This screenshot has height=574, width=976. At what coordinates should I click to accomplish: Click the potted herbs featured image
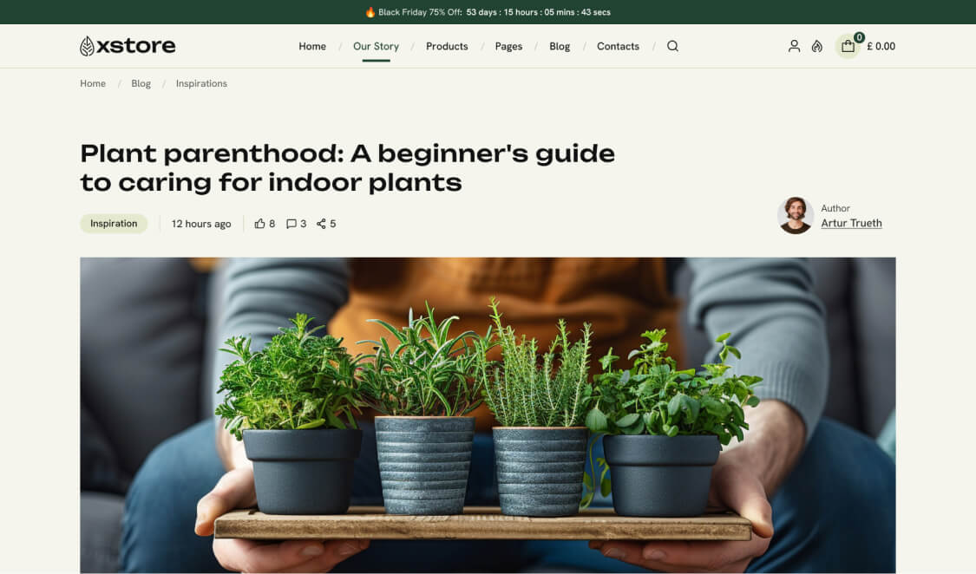click(488, 414)
